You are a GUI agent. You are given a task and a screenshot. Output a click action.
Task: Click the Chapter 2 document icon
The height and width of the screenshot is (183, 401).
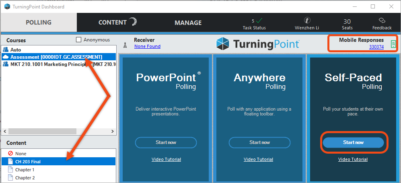10,177
